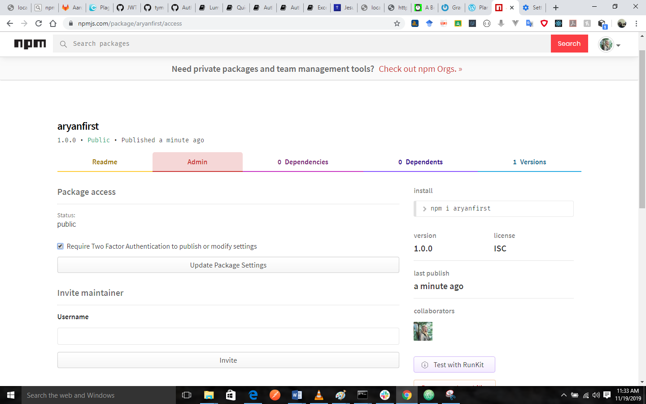Open Postman from the taskbar
The image size is (646, 404).
pyautogui.click(x=275, y=395)
